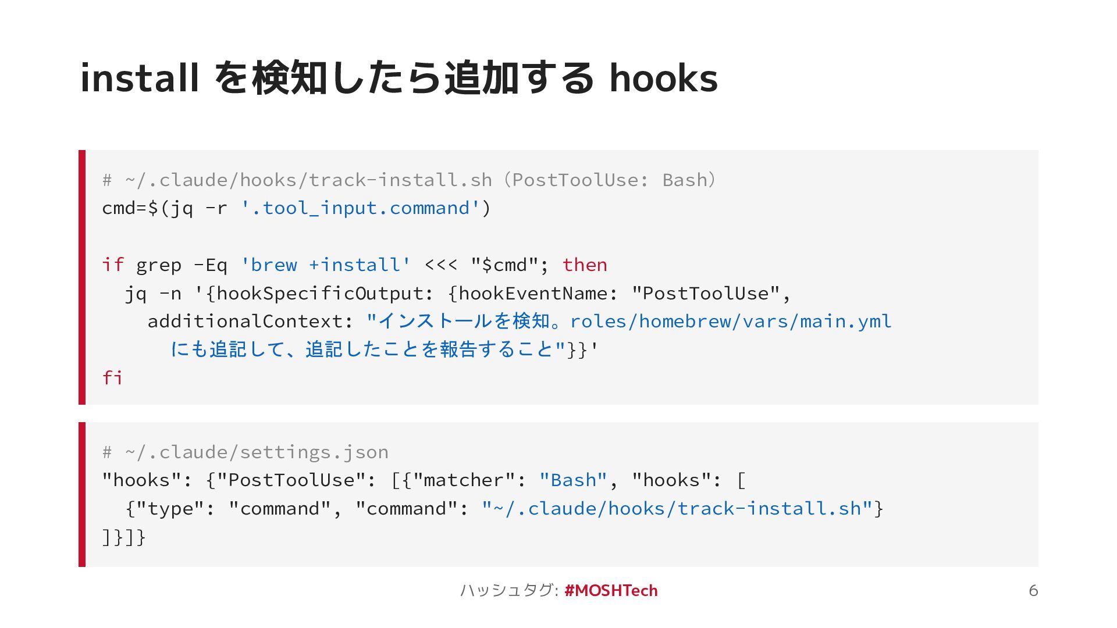This screenshot has height=628, width=1117.
Task: Click the red 'fi' keyword
Action: [x=112, y=377]
